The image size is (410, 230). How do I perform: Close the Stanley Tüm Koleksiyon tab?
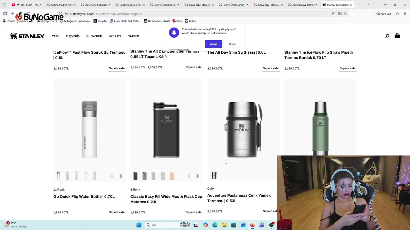pos(351,5)
